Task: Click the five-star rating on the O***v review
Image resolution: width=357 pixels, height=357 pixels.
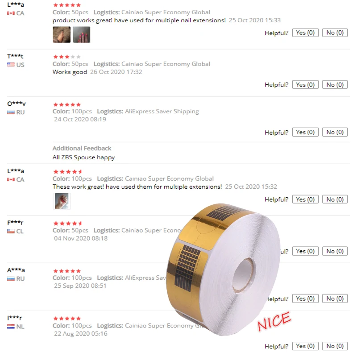Action: click(67, 104)
